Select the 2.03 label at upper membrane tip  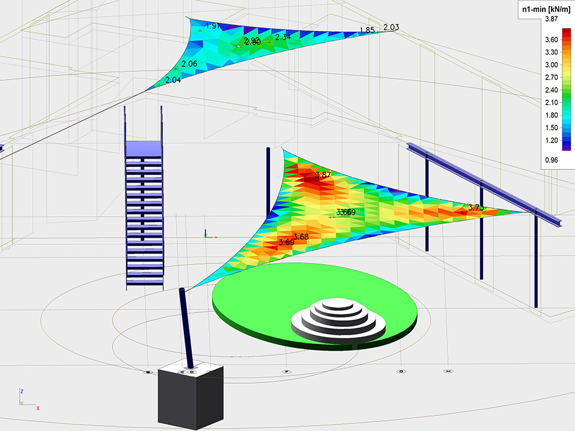point(391,27)
